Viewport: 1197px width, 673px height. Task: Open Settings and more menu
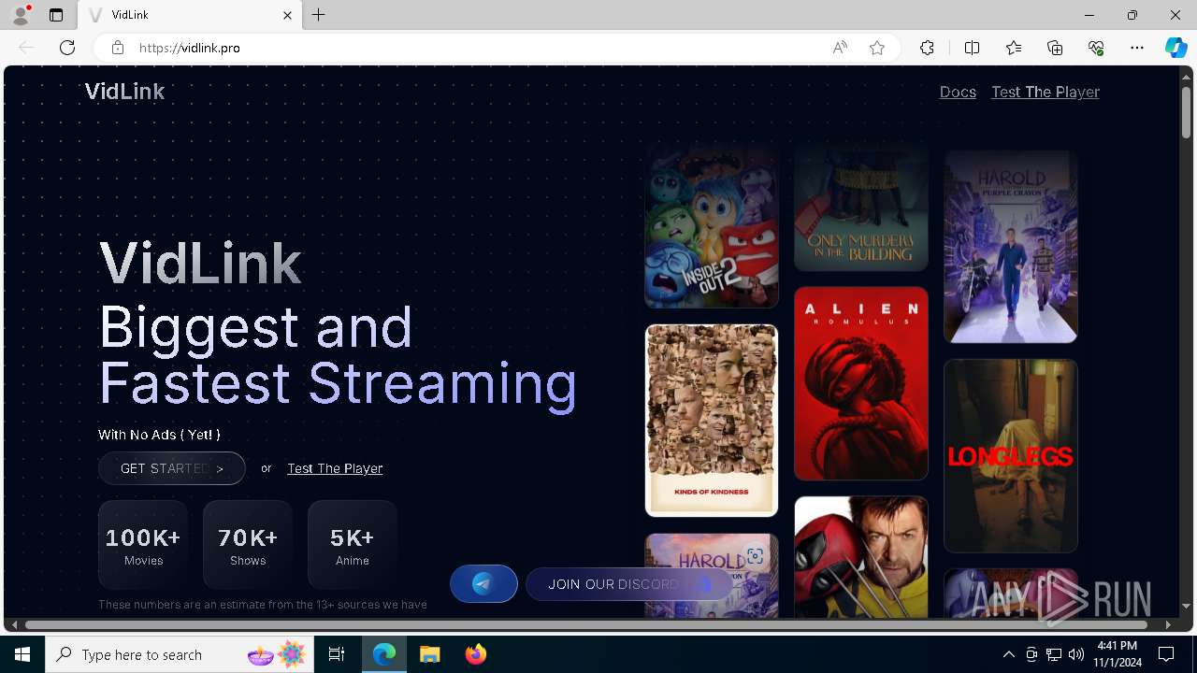click(x=1137, y=48)
